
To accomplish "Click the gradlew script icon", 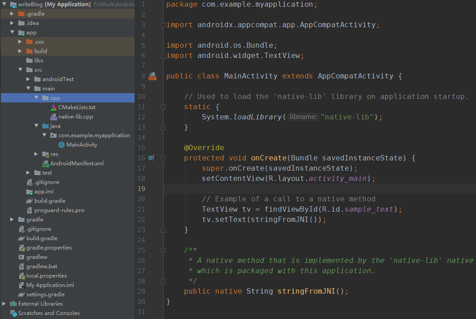I will (x=21, y=257).
